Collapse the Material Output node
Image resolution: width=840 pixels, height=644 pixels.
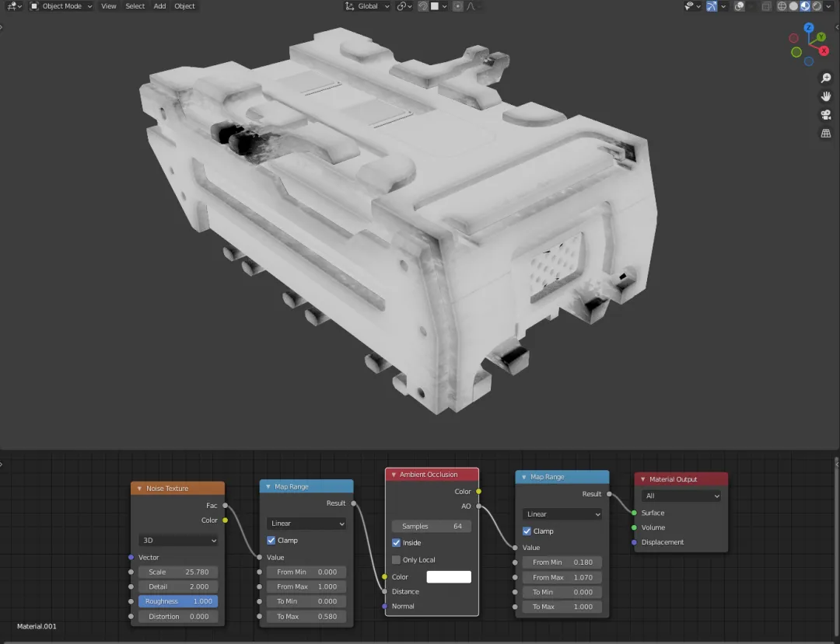[x=643, y=479]
